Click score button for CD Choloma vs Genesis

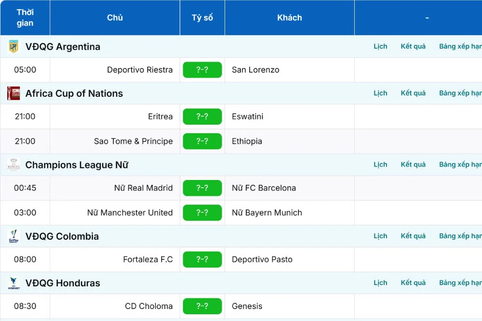[x=202, y=306]
